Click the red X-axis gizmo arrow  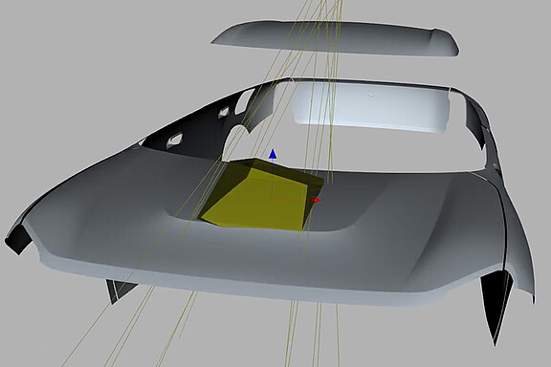(317, 200)
